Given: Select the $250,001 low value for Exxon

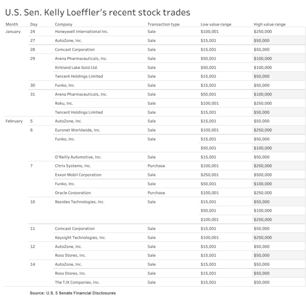Looking at the screenshot, I should point(210,175).
